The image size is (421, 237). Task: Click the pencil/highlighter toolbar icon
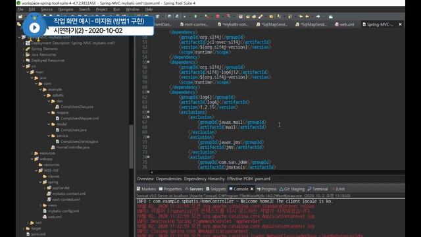260,16
